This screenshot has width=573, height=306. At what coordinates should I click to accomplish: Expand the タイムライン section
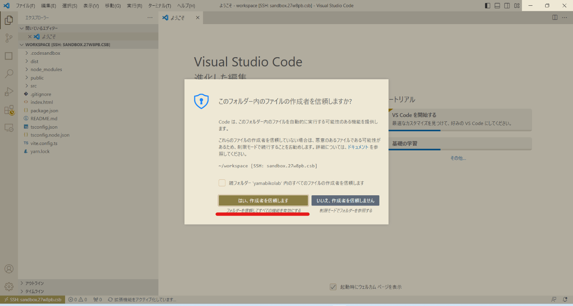coord(88,291)
